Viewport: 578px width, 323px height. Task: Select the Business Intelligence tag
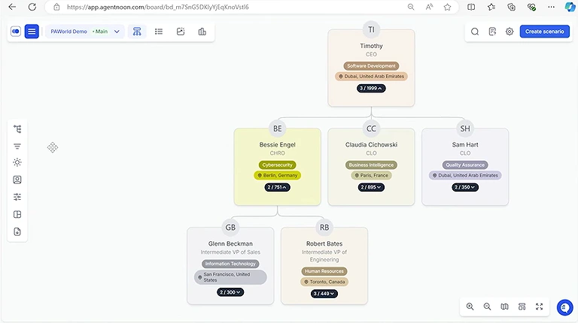pos(371,165)
